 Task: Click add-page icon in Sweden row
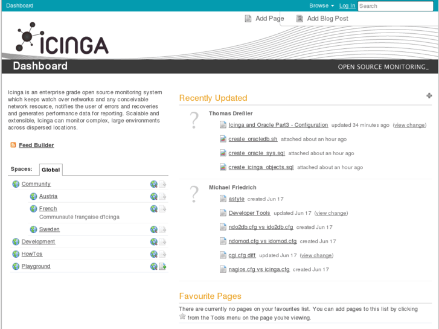(162, 229)
